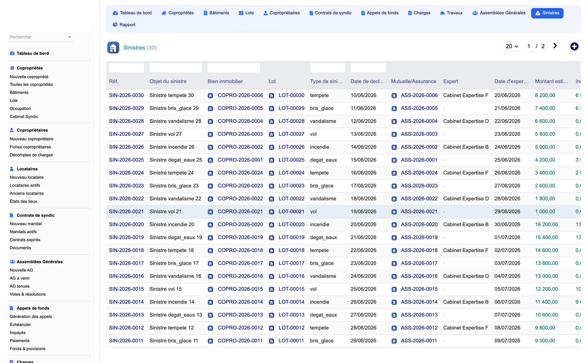Sort by Expert column header

[451, 82]
